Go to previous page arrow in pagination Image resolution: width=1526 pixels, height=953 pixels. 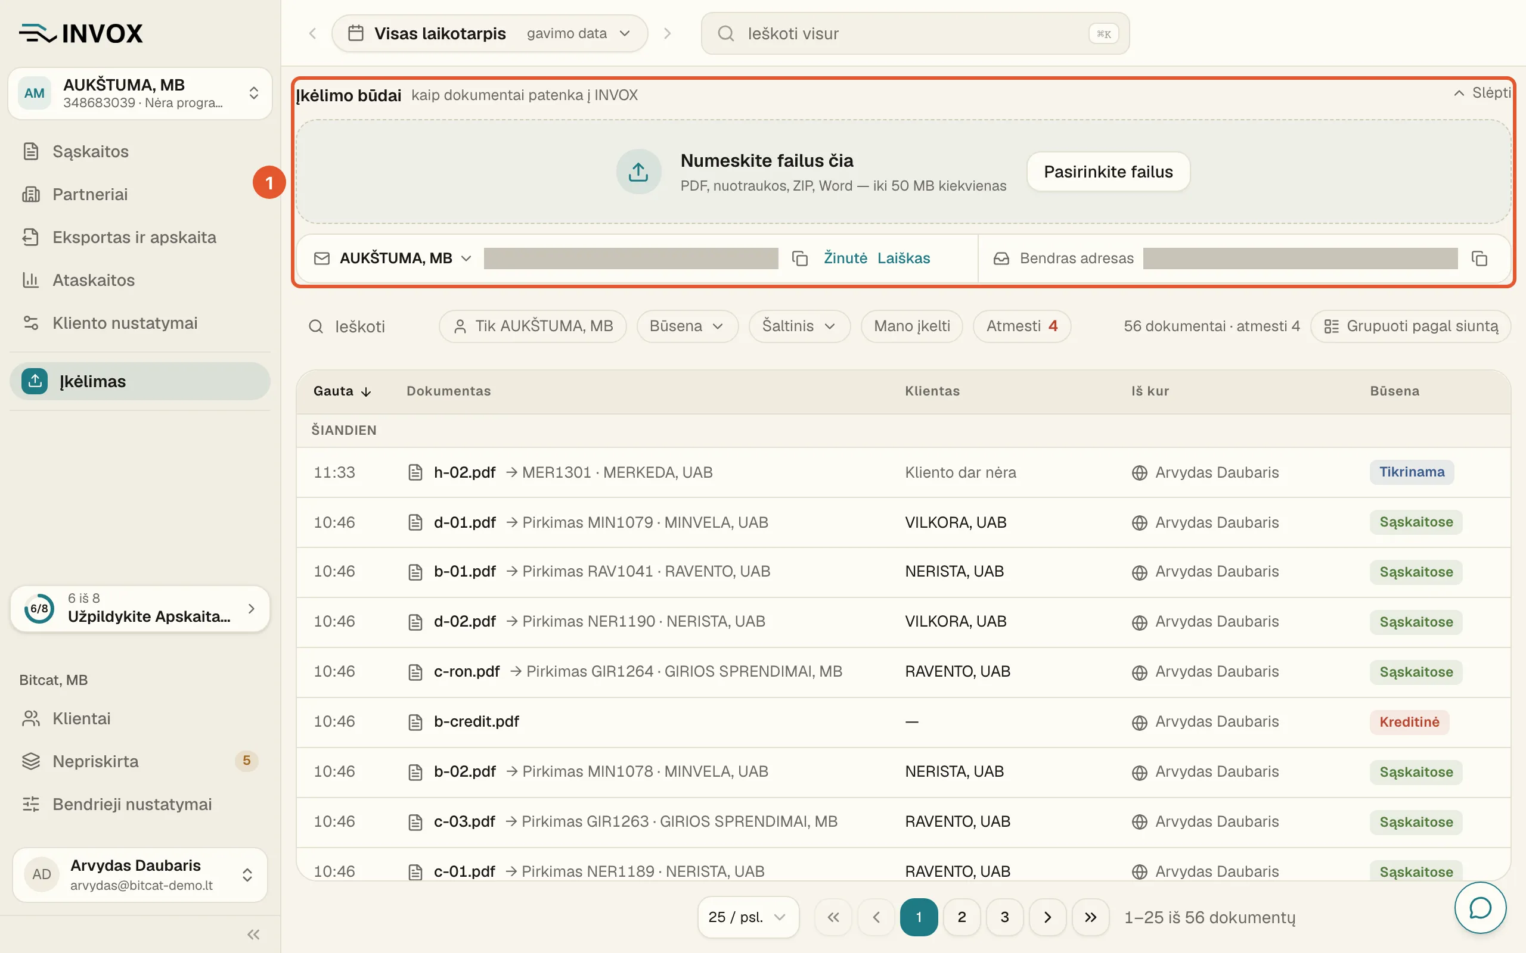(x=876, y=917)
